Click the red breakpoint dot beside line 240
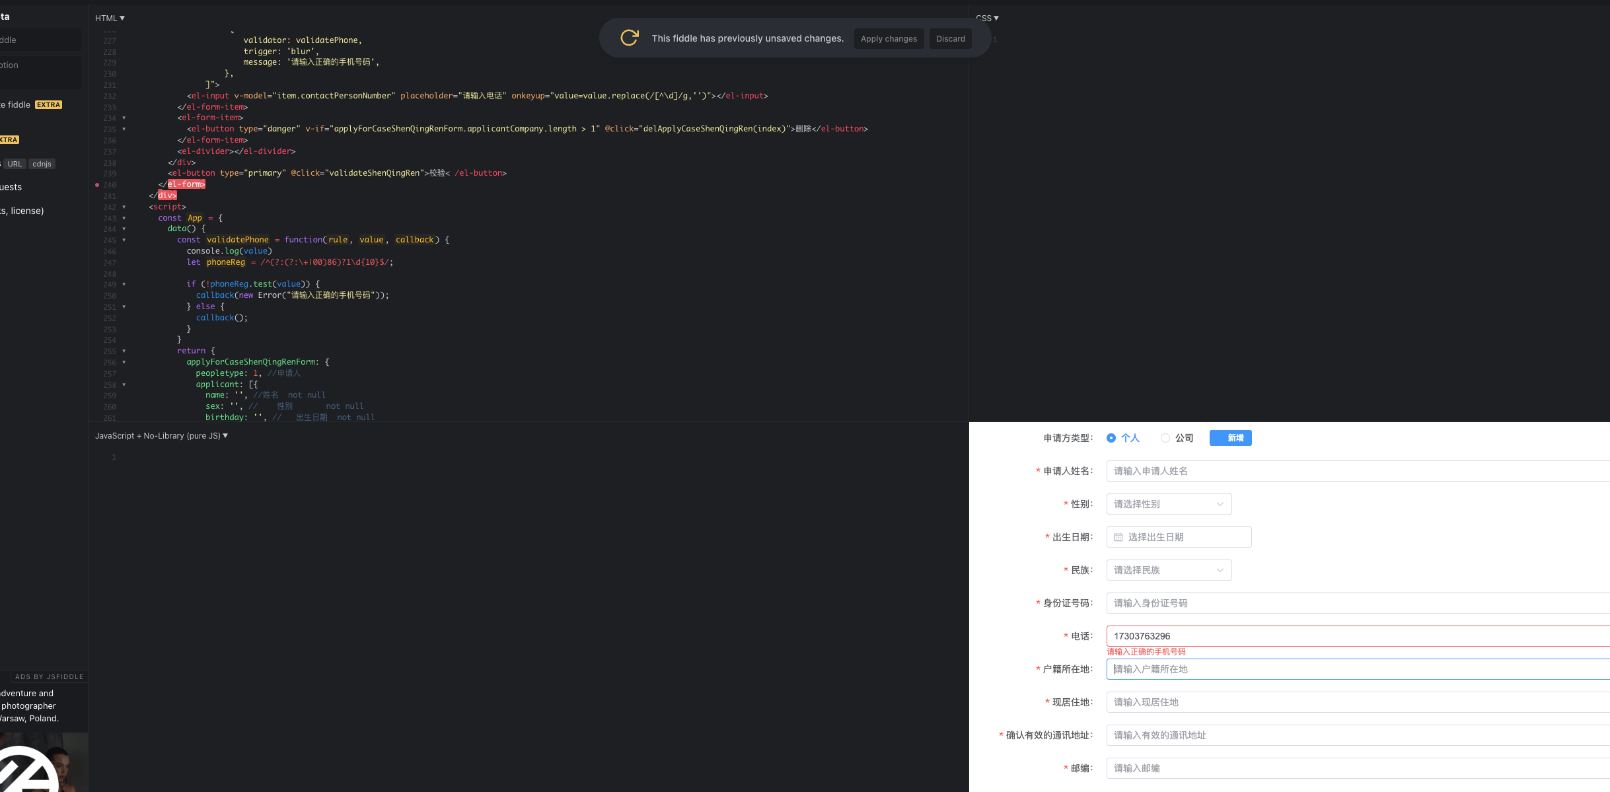This screenshot has width=1610, height=792. pos(97,184)
